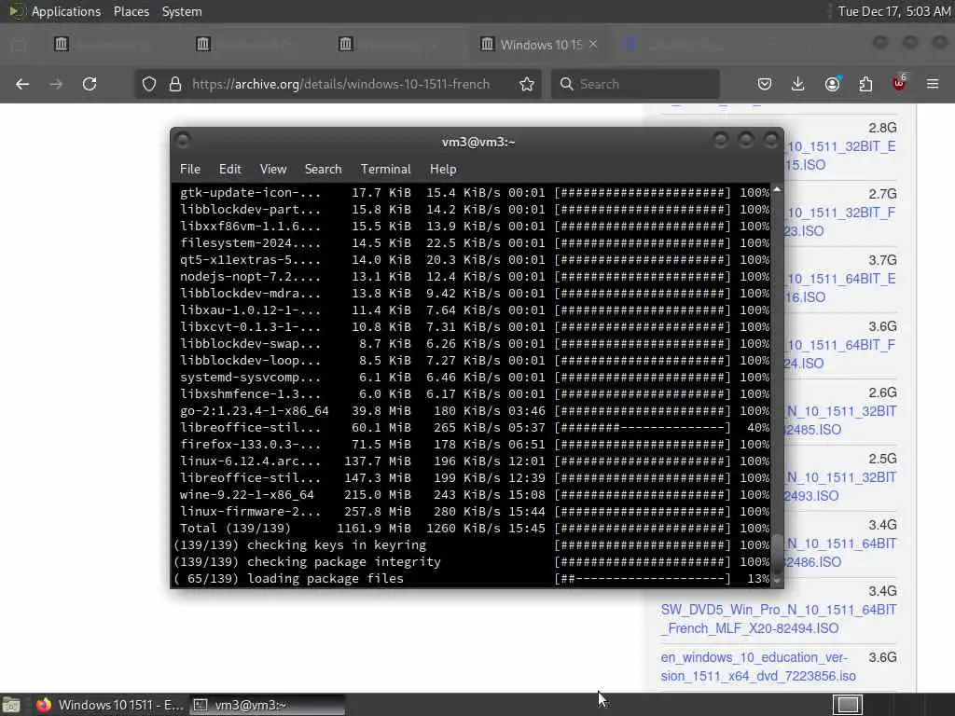The height and width of the screenshot is (716, 955).
Task: Open the N_10_1511_64BIT 2486.ISO link
Action: 840,552
